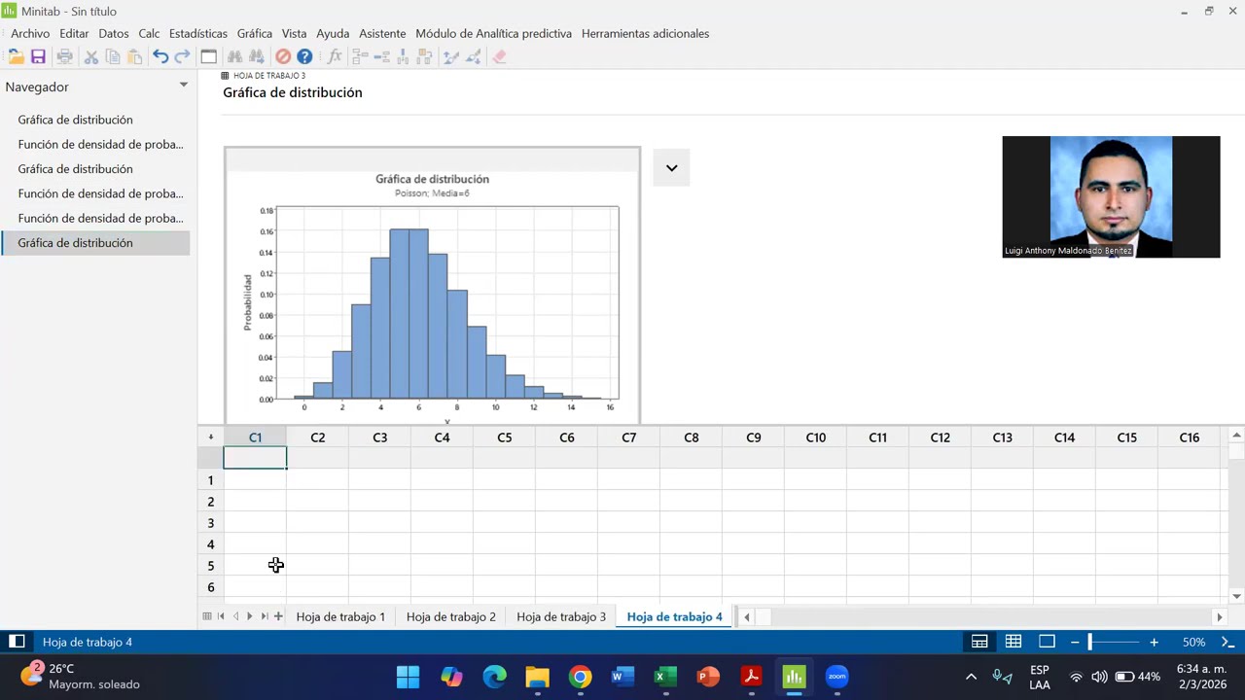The image size is (1245, 700).
Task: Select row 3 header in worksheet
Action: (x=210, y=523)
